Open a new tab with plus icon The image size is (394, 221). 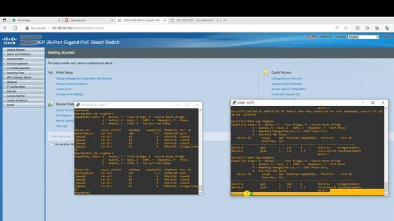[225, 20]
